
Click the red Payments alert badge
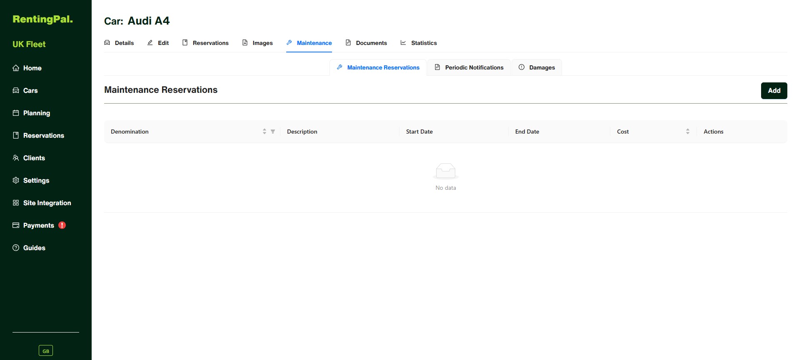62,225
